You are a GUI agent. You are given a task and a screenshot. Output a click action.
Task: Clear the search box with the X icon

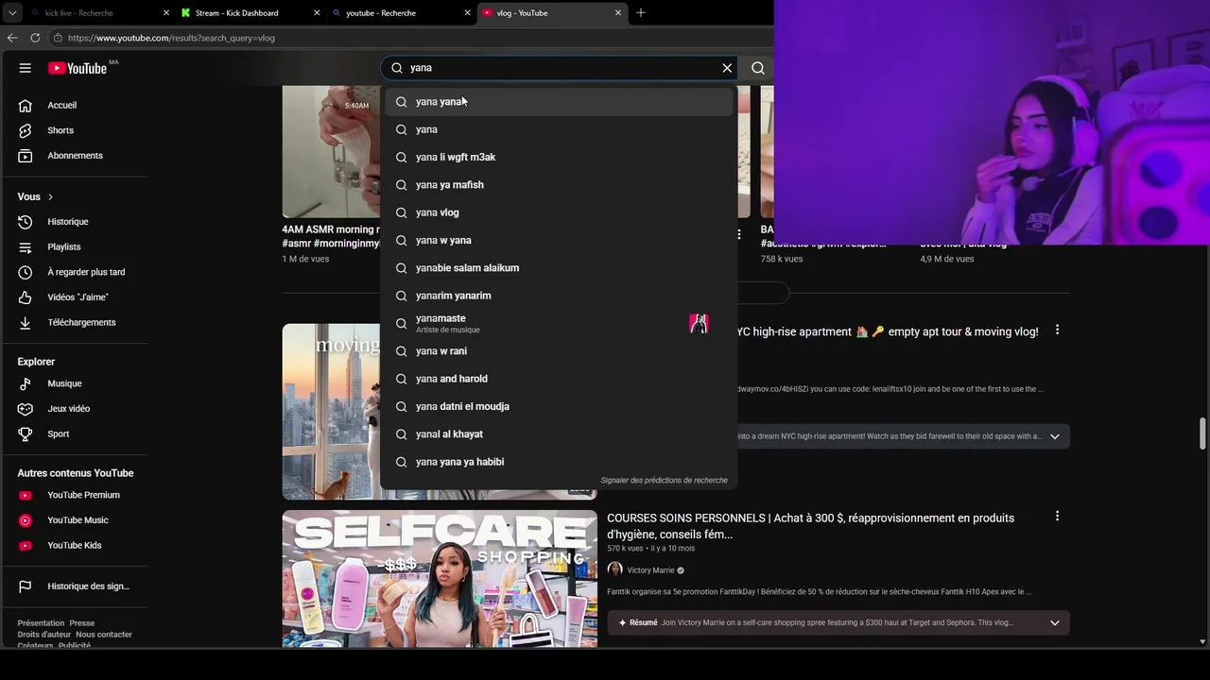727,68
